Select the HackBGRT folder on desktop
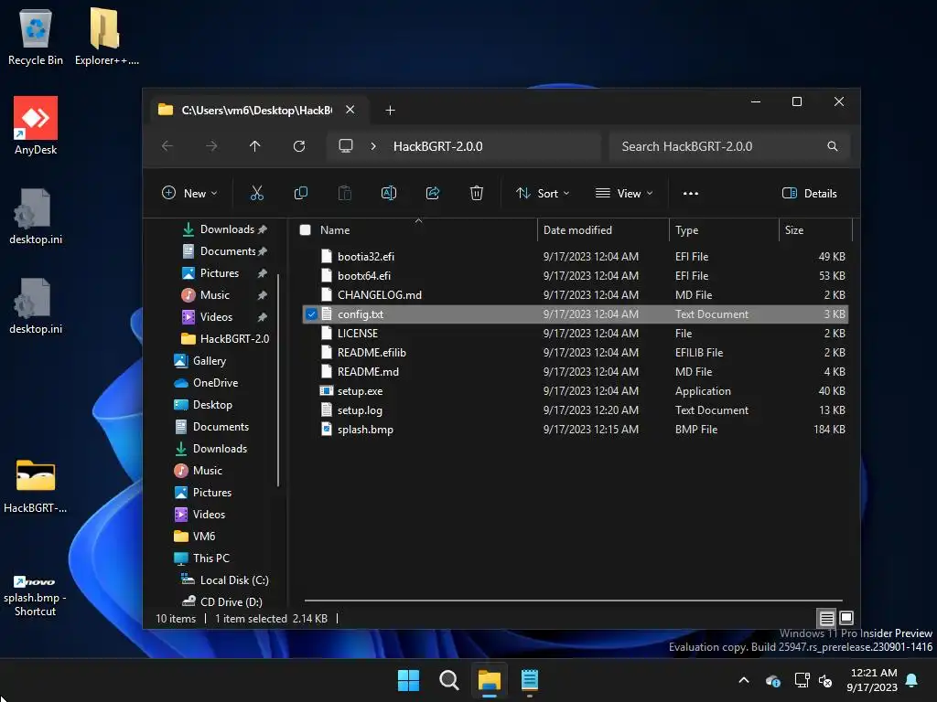Viewport: 937px width, 702px height. tap(36, 486)
